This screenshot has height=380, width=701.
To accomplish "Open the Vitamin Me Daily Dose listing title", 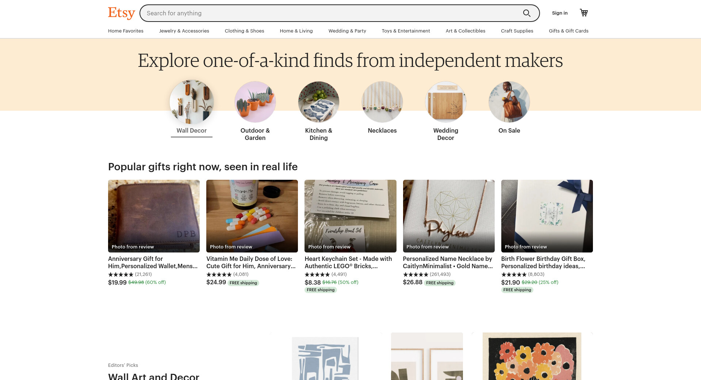I will (x=251, y=262).
